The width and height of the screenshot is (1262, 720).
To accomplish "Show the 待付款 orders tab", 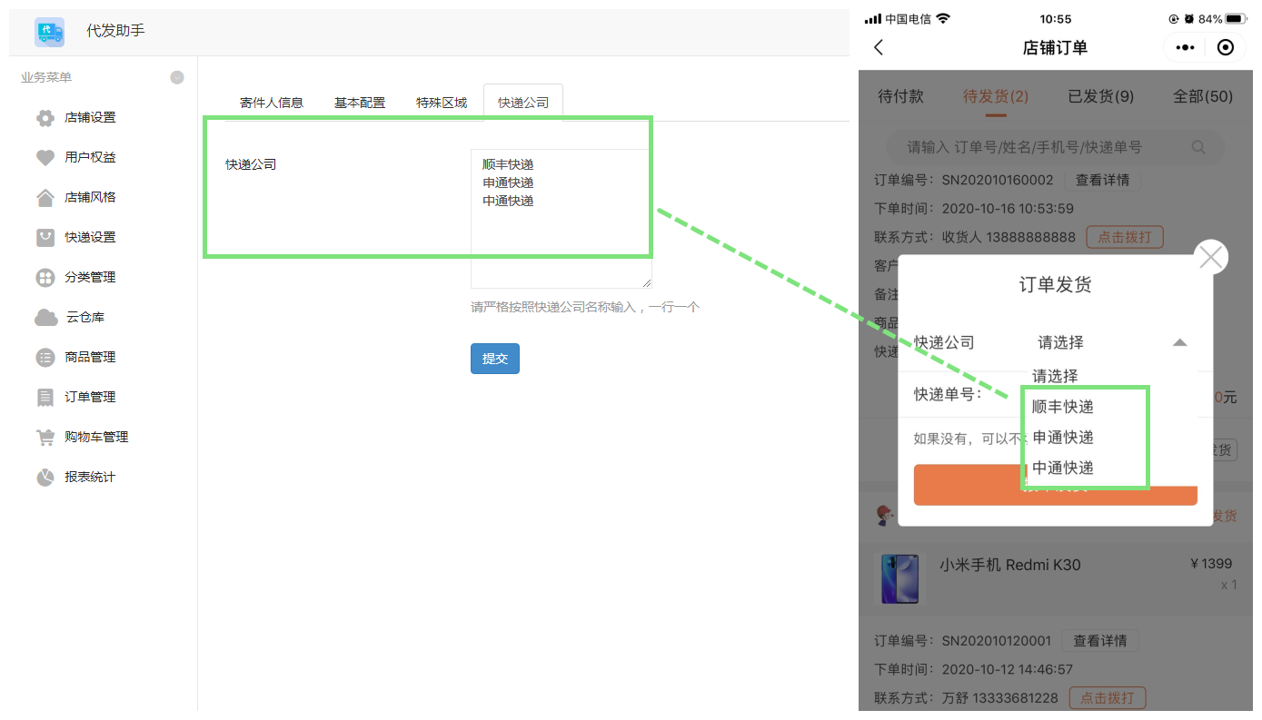I will coord(901,96).
